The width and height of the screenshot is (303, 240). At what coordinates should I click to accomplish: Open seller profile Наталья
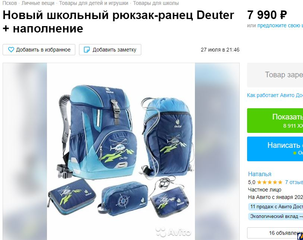[x=259, y=174]
